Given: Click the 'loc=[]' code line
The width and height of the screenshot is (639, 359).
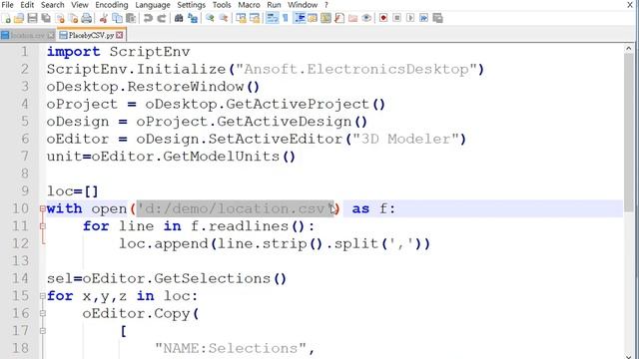Looking at the screenshot, I should [73, 191].
